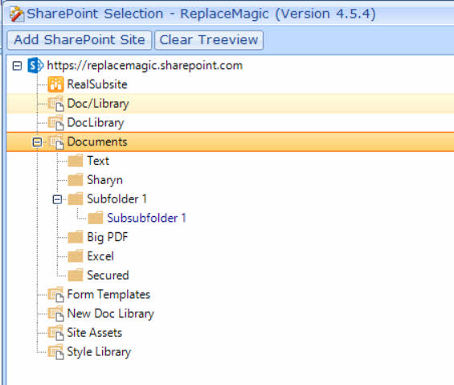This screenshot has width=454, height=385.
Task: Click the Documents library icon
Action: coord(56,142)
